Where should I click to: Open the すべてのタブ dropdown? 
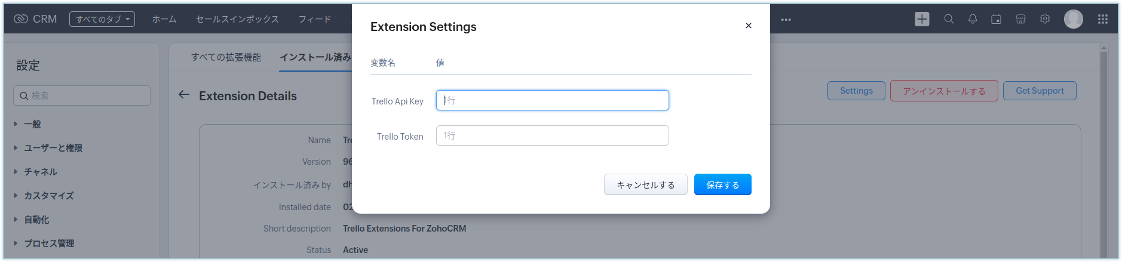click(x=102, y=19)
